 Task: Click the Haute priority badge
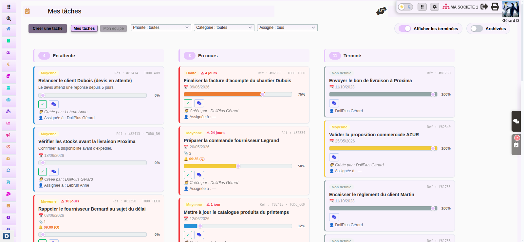click(191, 73)
